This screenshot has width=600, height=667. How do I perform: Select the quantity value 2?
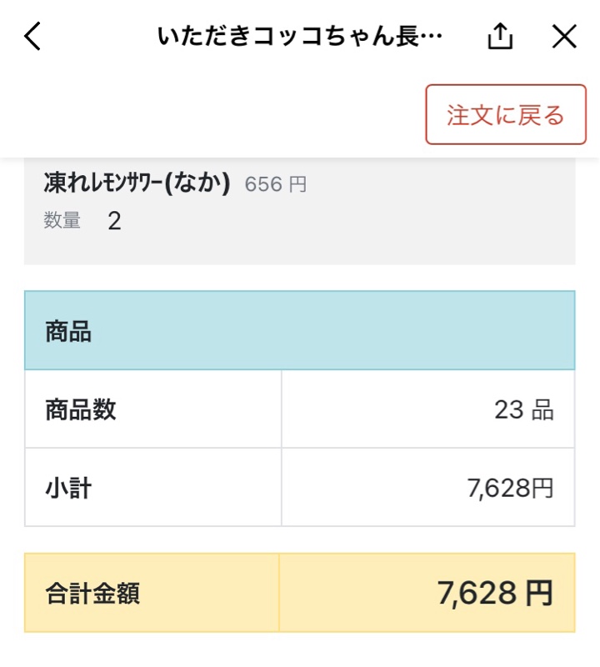click(114, 221)
